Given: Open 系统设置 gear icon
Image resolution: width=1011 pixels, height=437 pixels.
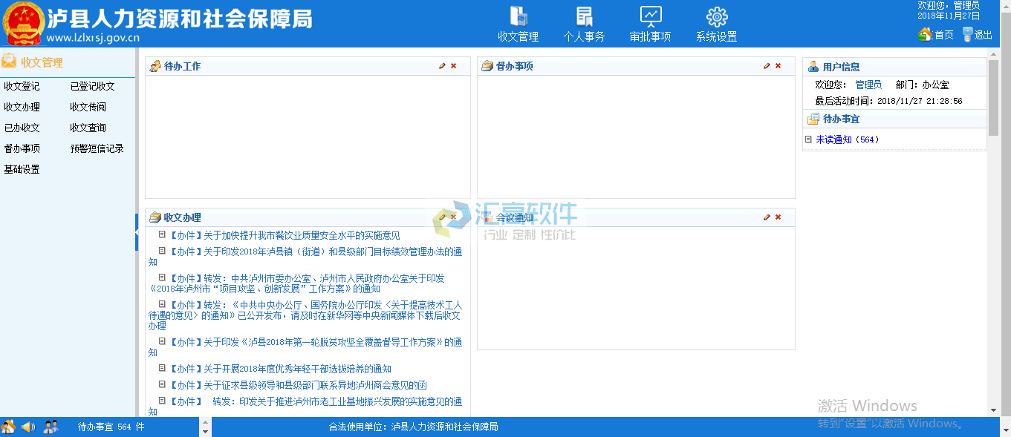Looking at the screenshot, I should (x=716, y=24).
